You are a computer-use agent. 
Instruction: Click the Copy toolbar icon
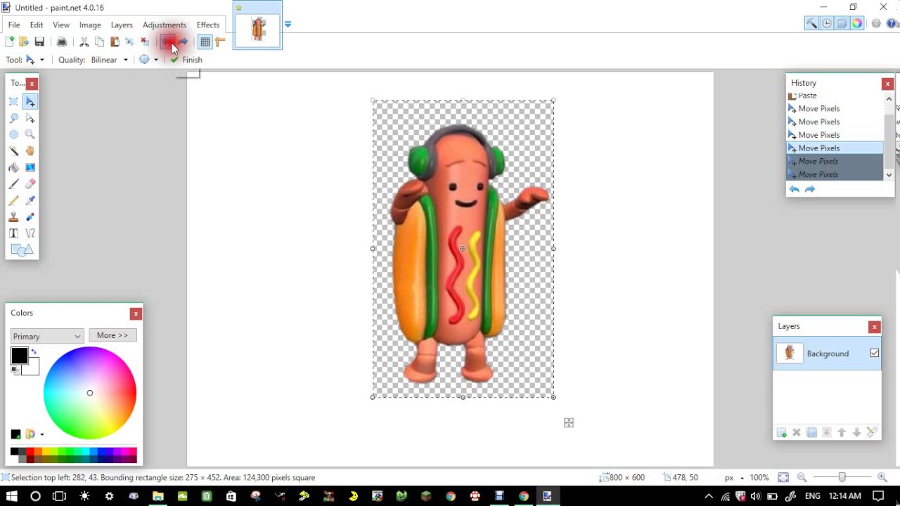pos(99,42)
